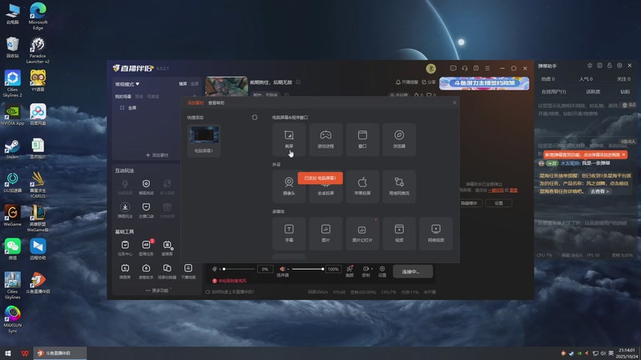Open the 模型挑战 interactive tool
Screen dimensions: 641x360
(146, 187)
